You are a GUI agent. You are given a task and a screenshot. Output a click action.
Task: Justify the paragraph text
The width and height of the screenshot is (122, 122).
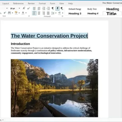[48, 13]
